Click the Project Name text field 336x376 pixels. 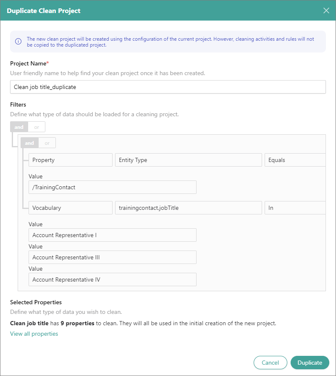[168, 87]
